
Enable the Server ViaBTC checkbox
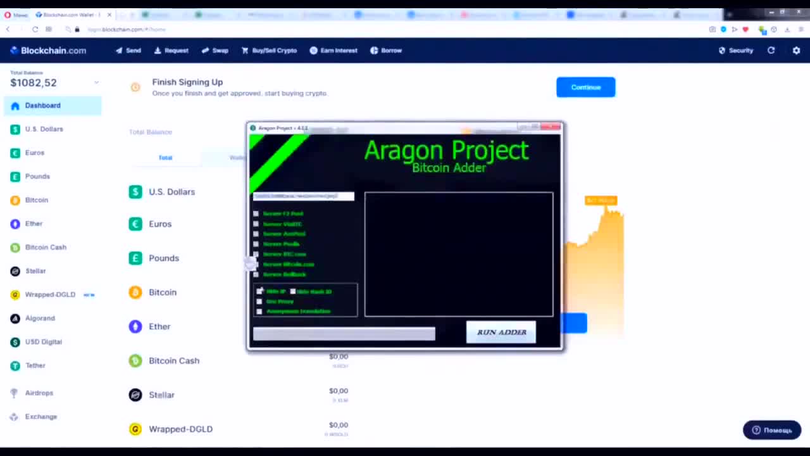(x=256, y=224)
